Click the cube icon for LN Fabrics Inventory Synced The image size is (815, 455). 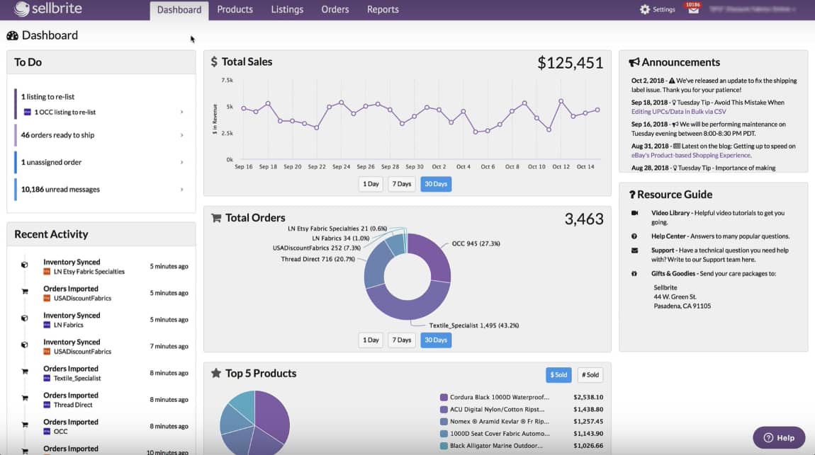[x=24, y=318]
